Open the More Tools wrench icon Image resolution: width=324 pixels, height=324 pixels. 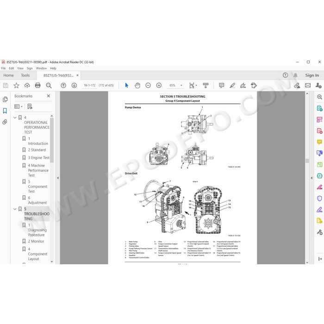coord(319,232)
